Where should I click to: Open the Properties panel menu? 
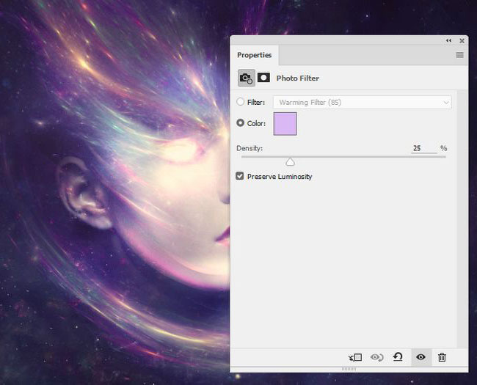459,55
